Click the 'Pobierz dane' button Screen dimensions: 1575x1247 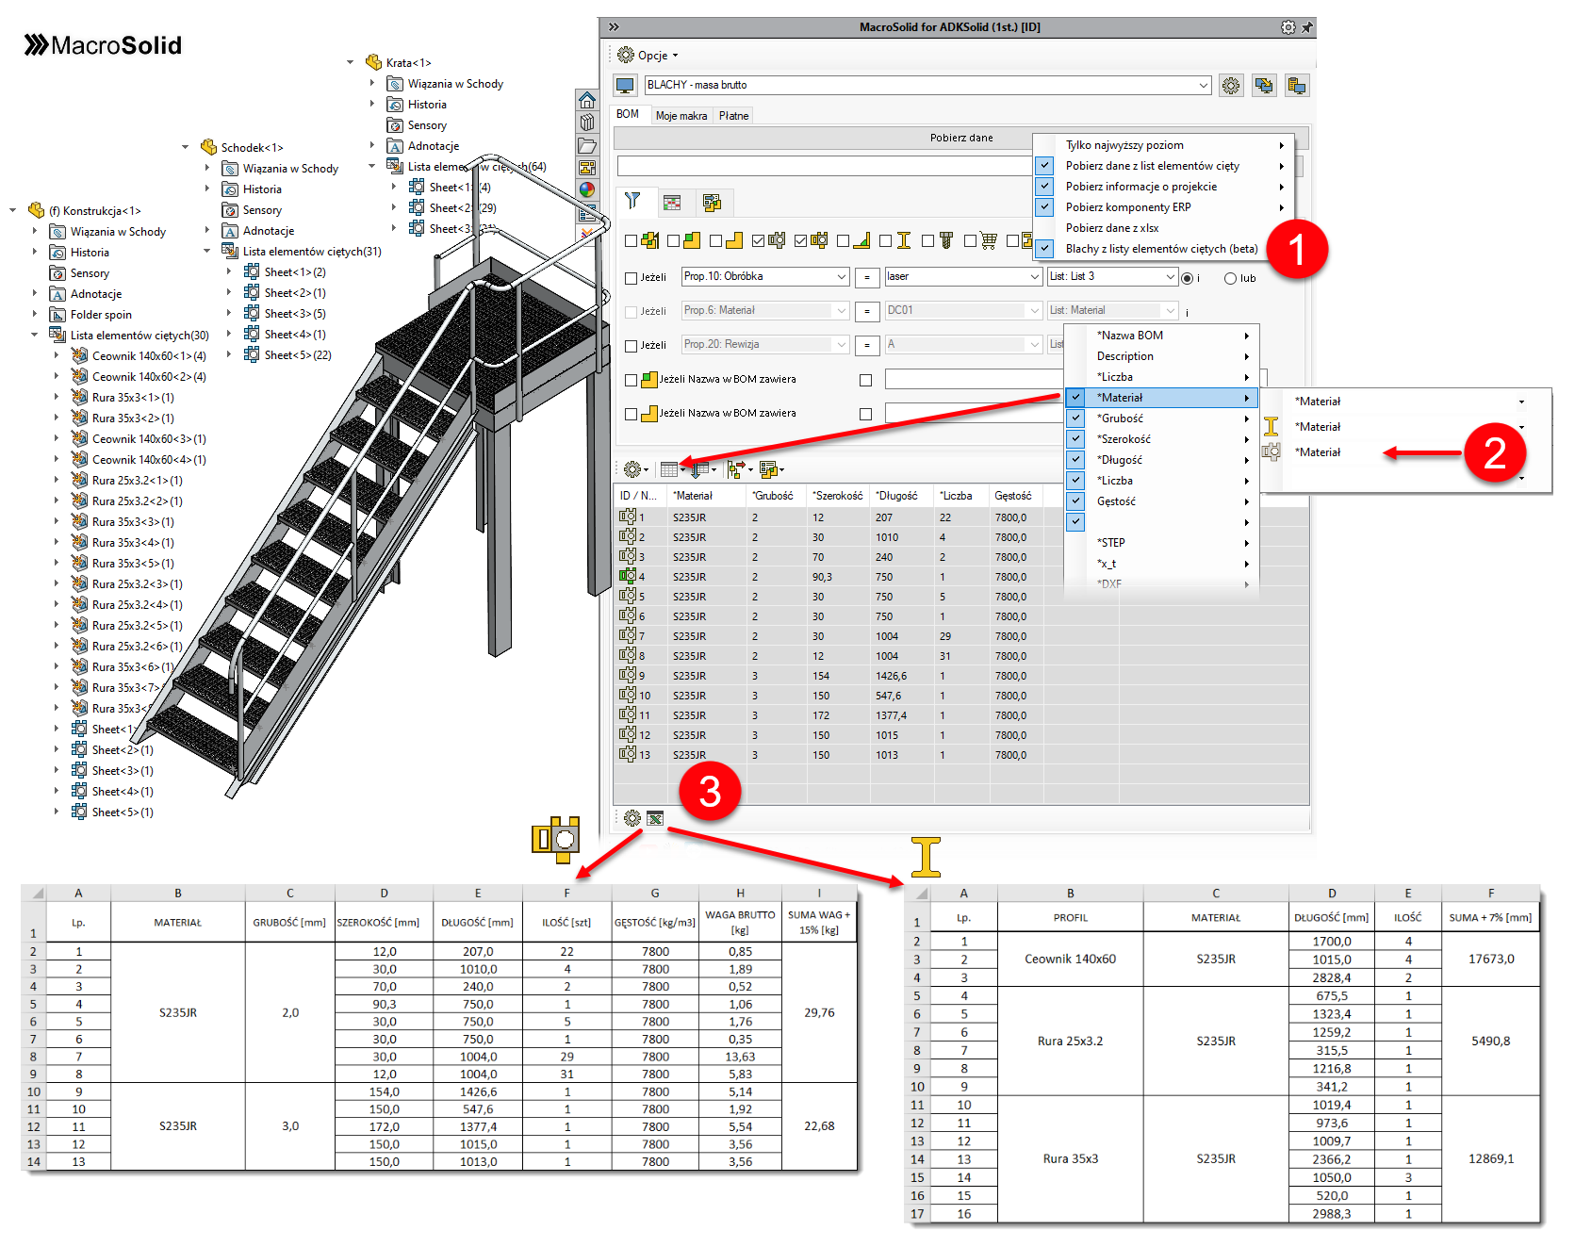tap(961, 138)
